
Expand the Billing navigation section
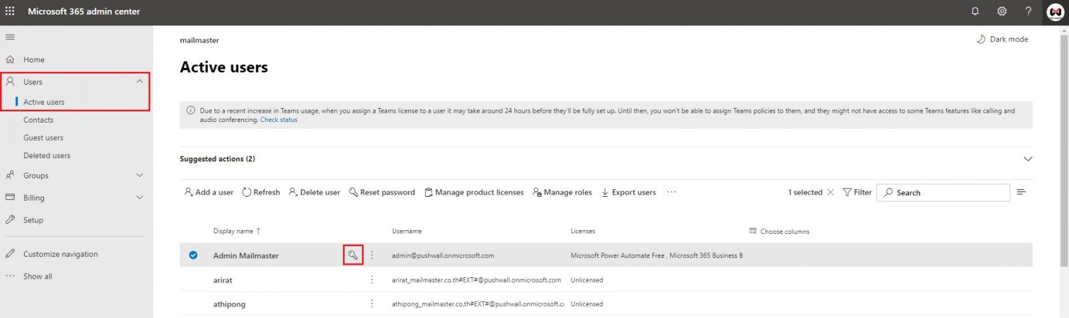click(140, 197)
